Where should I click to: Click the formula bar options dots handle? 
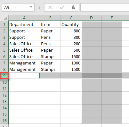click(39, 7)
